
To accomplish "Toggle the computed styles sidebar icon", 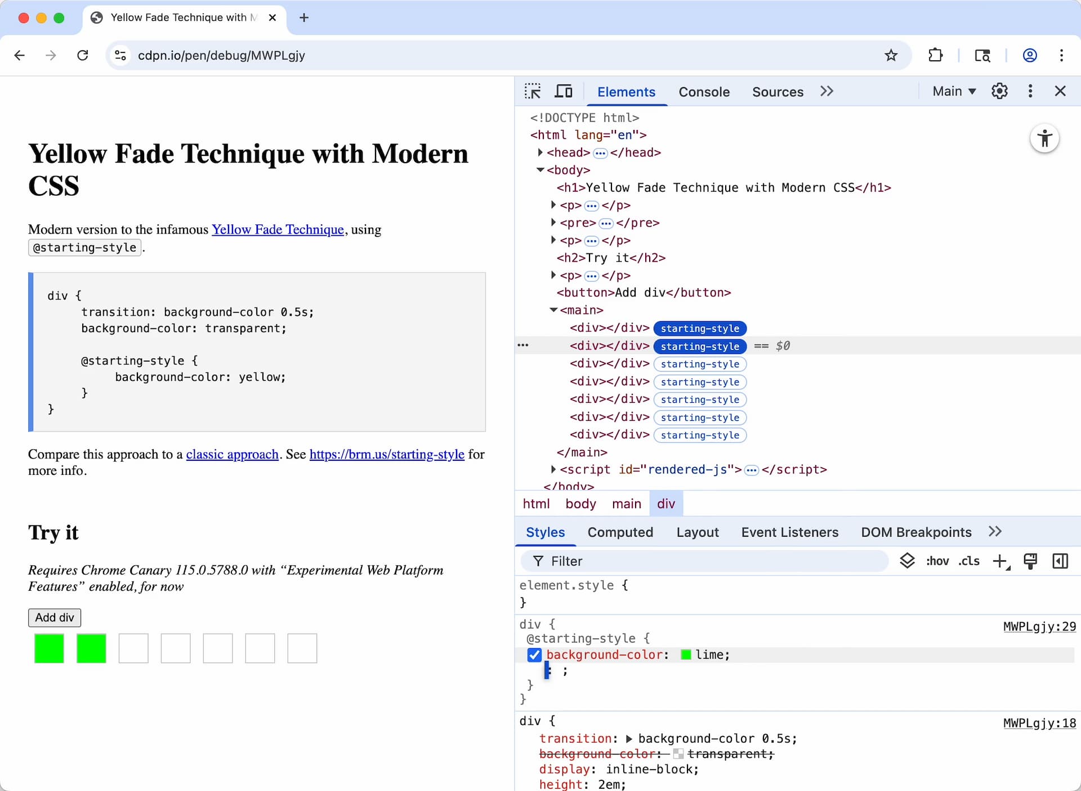I will click(1060, 561).
